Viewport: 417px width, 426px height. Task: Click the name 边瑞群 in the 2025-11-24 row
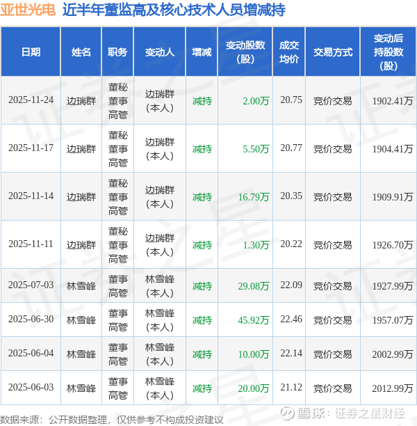[81, 101]
